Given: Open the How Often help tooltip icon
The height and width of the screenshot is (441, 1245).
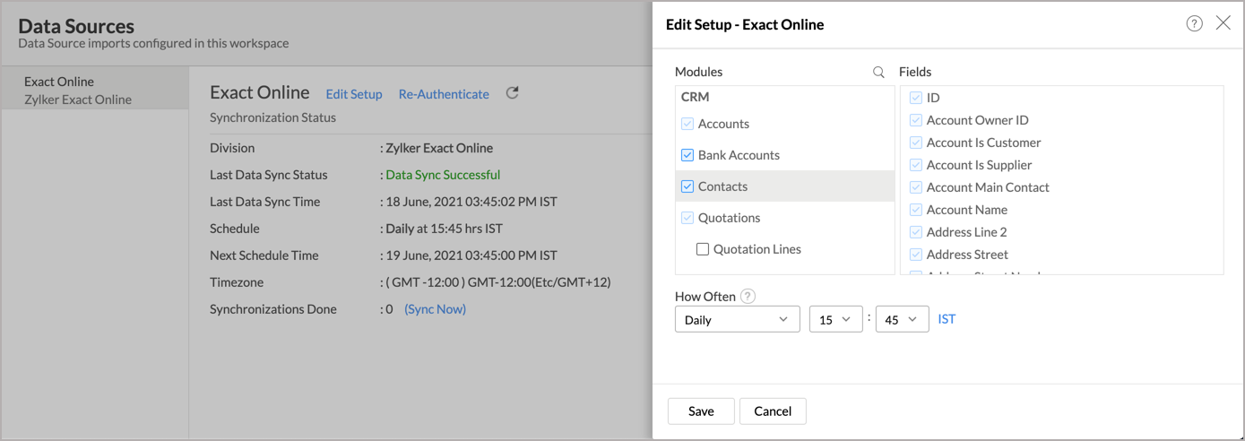Looking at the screenshot, I should tap(748, 297).
